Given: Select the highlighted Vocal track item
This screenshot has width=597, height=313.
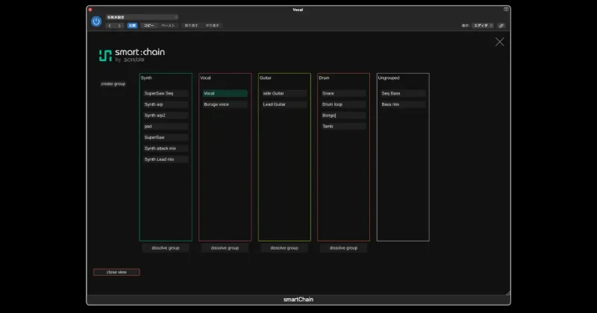Looking at the screenshot, I should (x=225, y=93).
